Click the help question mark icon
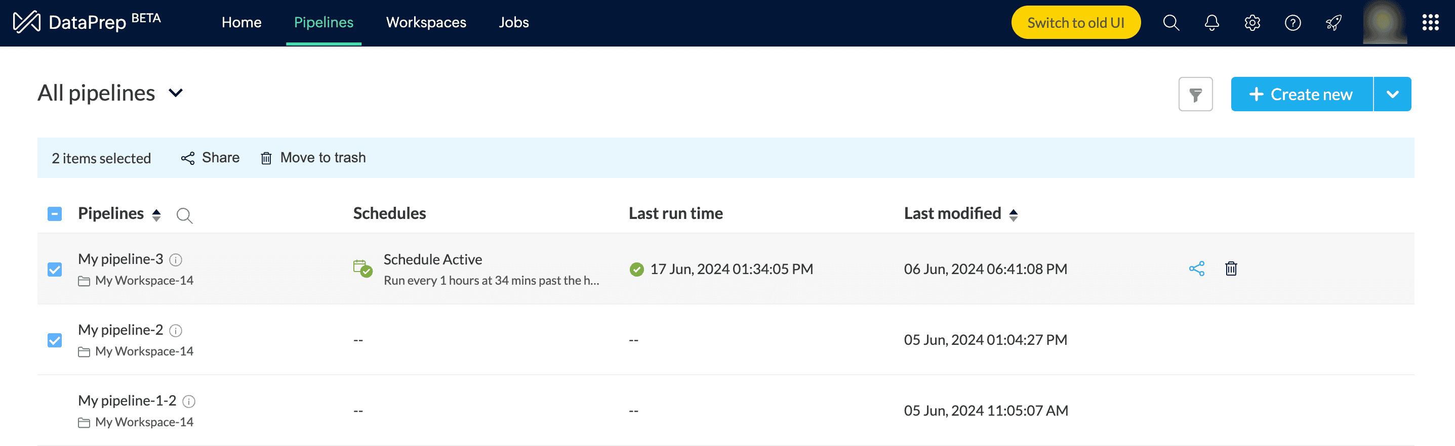Image resolution: width=1455 pixels, height=446 pixels. point(1292,23)
